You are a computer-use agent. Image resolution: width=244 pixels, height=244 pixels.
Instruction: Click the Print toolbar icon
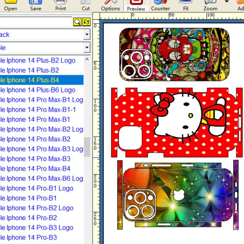(x=61, y=5)
